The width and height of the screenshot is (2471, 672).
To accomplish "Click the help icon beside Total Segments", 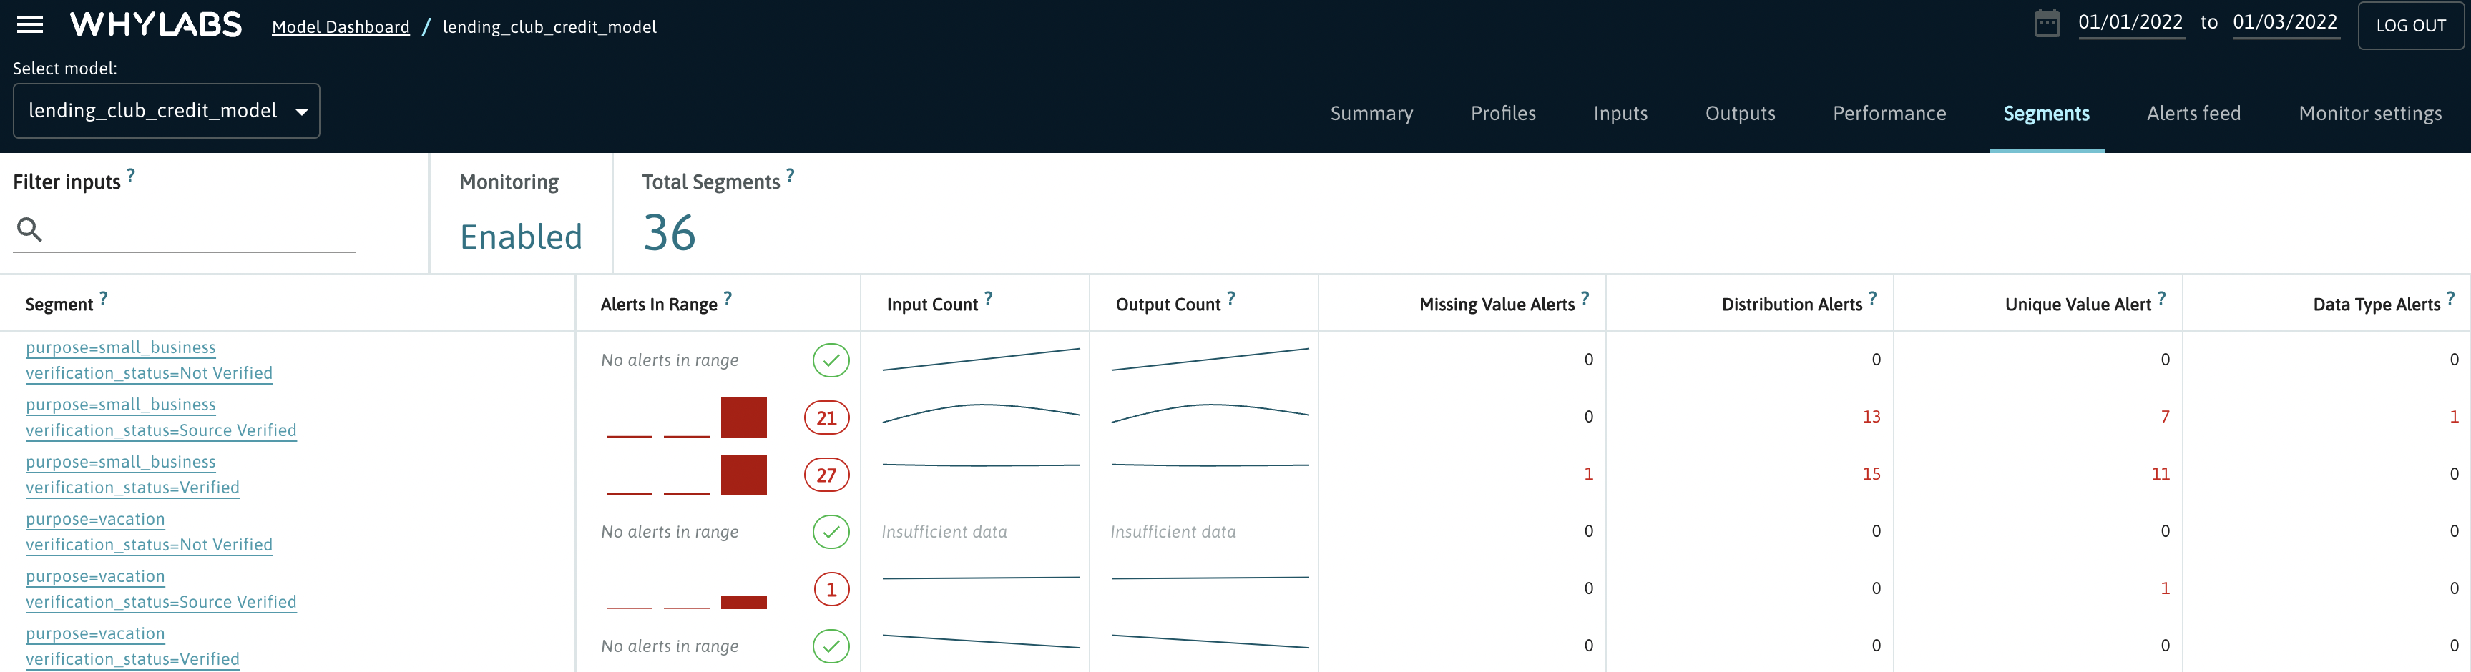I will 791,175.
